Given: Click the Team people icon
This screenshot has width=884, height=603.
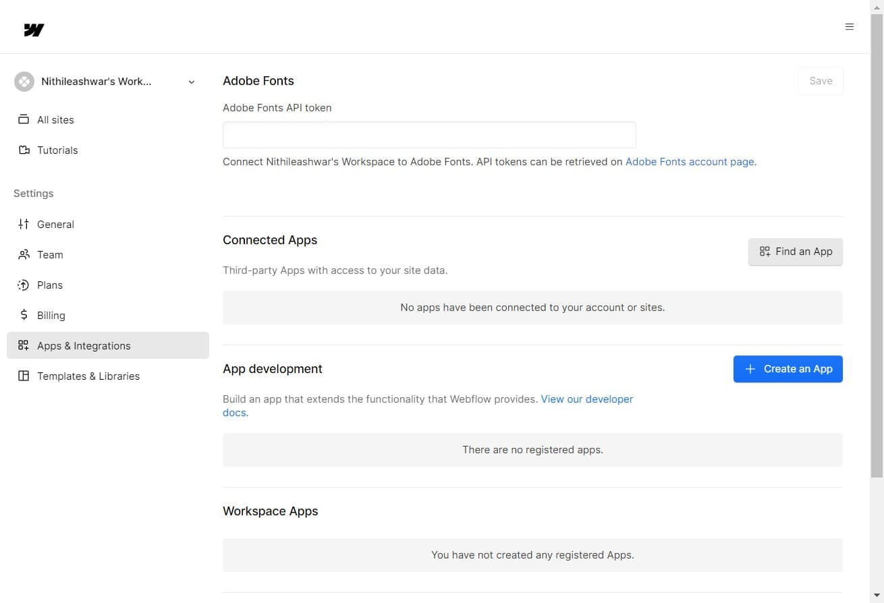Looking at the screenshot, I should coord(24,254).
